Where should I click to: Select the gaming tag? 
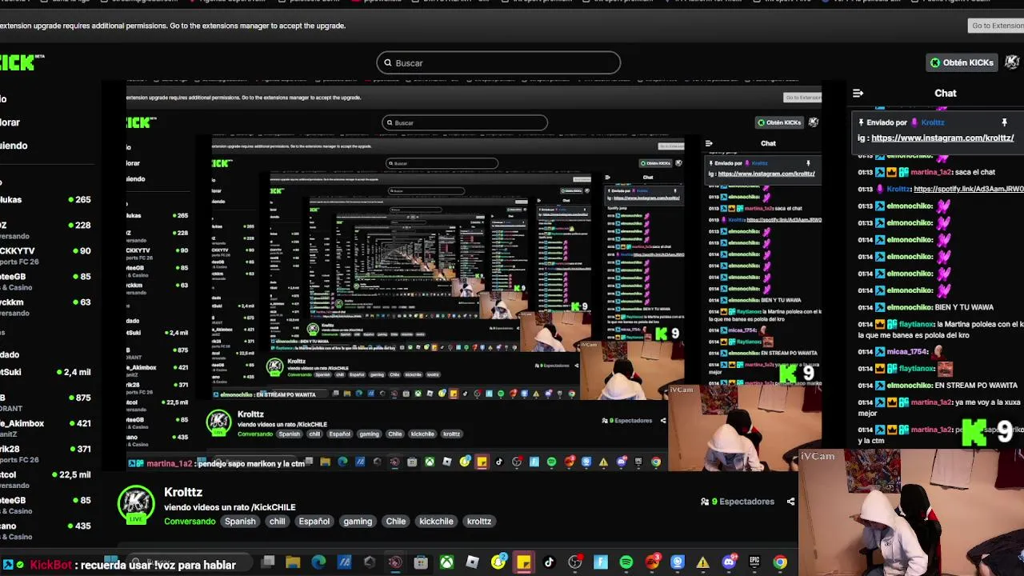[x=358, y=522]
